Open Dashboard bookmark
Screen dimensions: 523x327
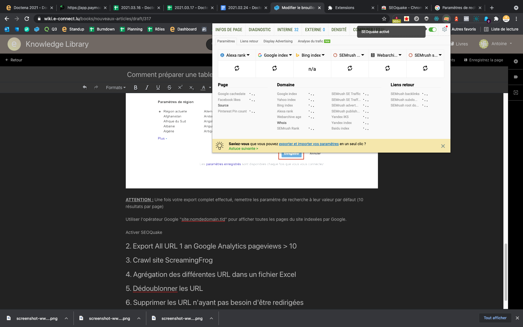[183, 29]
